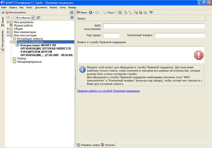Collapse the Мои консультации tree node
This screenshot has height=148, width=212.
[8, 35]
